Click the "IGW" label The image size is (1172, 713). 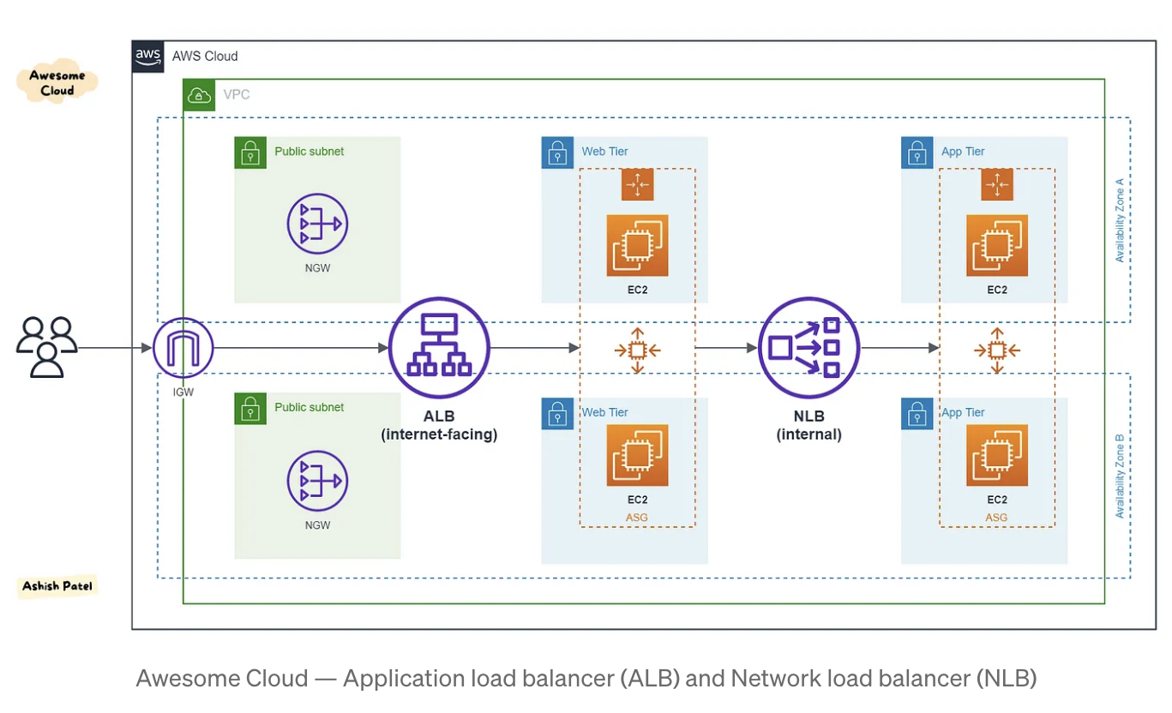click(x=183, y=392)
